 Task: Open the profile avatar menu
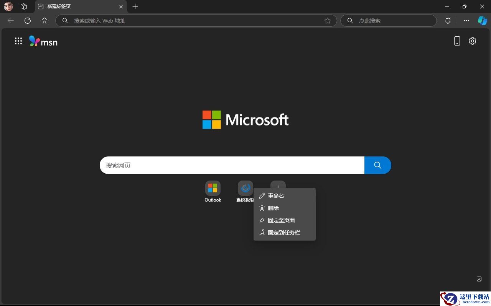pyautogui.click(x=8, y=7)
